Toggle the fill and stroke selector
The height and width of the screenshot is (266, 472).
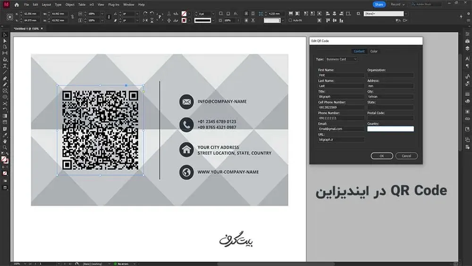tap(5, 160)
